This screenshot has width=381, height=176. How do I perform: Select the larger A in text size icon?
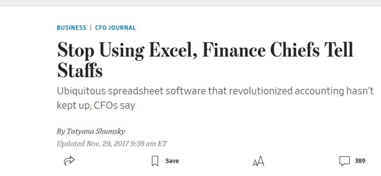tap(261, 161)
